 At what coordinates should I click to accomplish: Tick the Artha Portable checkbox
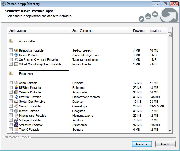tap(11, 83)
